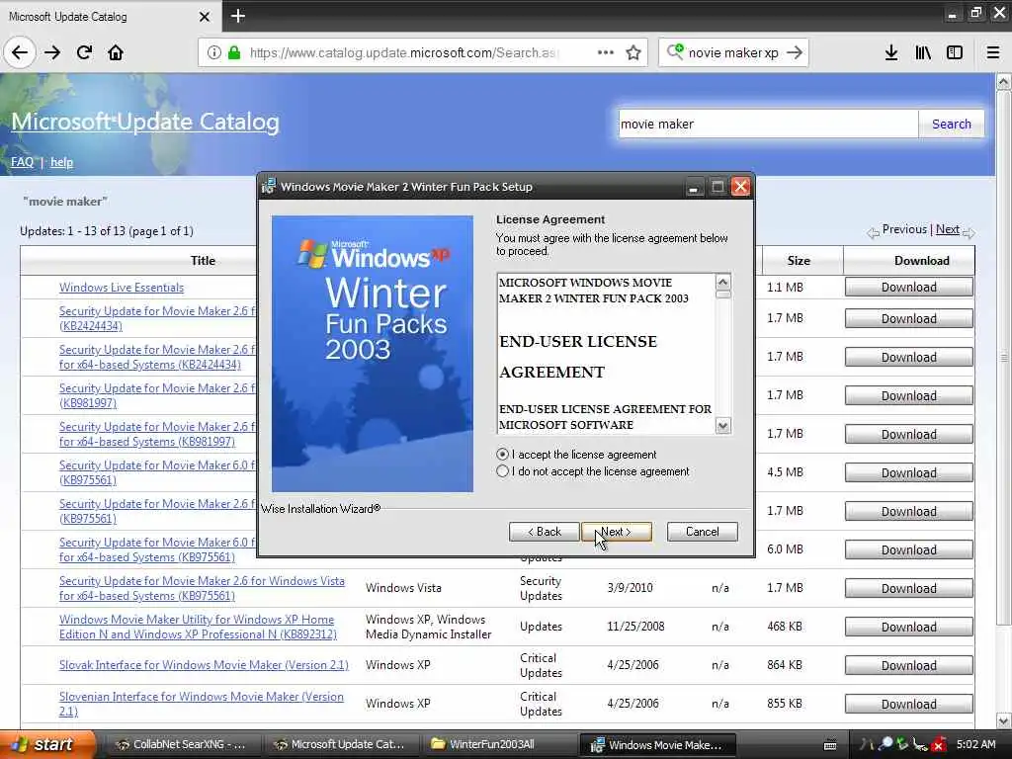This screenshot has height=759, width=1012.
Task: Click the system tray clock showing 5:02 AM
Action: pos(975,744)
